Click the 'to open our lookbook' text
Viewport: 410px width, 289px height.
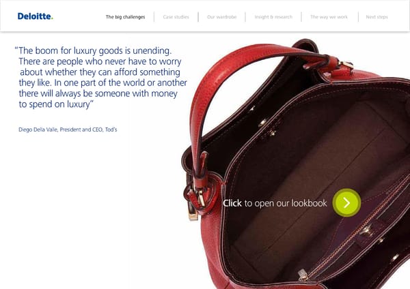click(x=286, y=203)
